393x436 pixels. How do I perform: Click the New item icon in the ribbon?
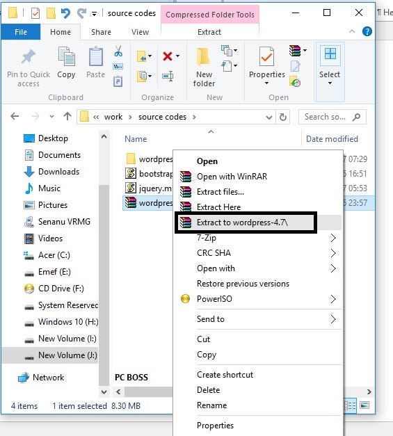point(227,51)
